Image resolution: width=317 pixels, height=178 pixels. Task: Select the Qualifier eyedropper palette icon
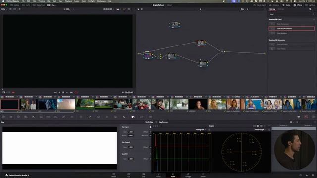pyautogui.click(x=89, y=117)
